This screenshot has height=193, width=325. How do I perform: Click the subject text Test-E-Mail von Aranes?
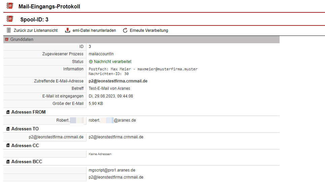[x=109, y=88]
